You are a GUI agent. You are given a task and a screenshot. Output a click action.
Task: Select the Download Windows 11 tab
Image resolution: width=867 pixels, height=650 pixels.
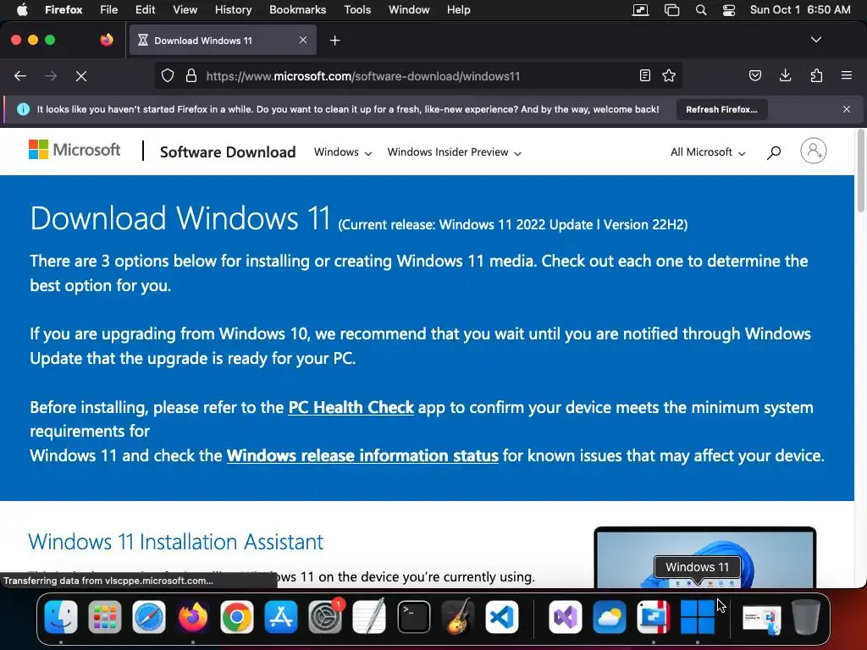tap(223, 41)
